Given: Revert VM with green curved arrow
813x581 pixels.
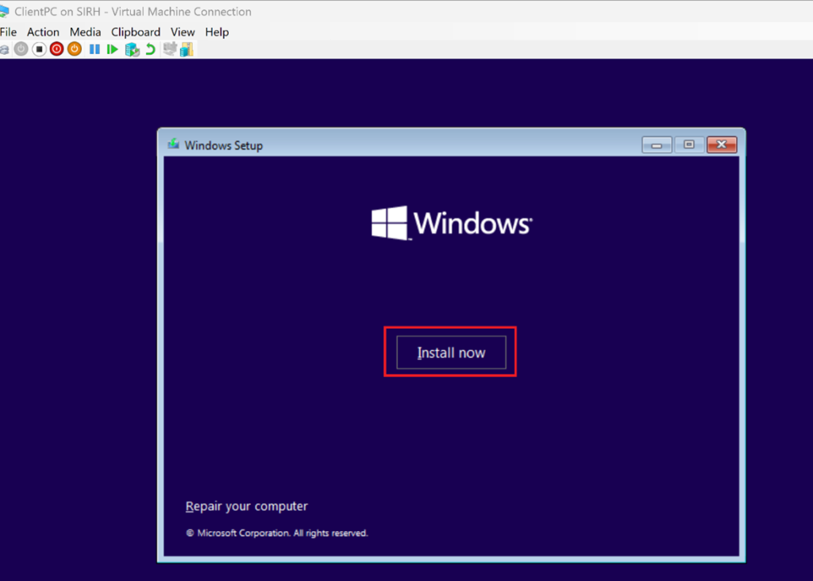Looking at the screenshot, I should point(149,49).
